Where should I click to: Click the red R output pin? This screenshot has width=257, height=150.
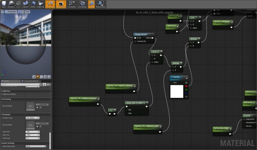(186, 86)
